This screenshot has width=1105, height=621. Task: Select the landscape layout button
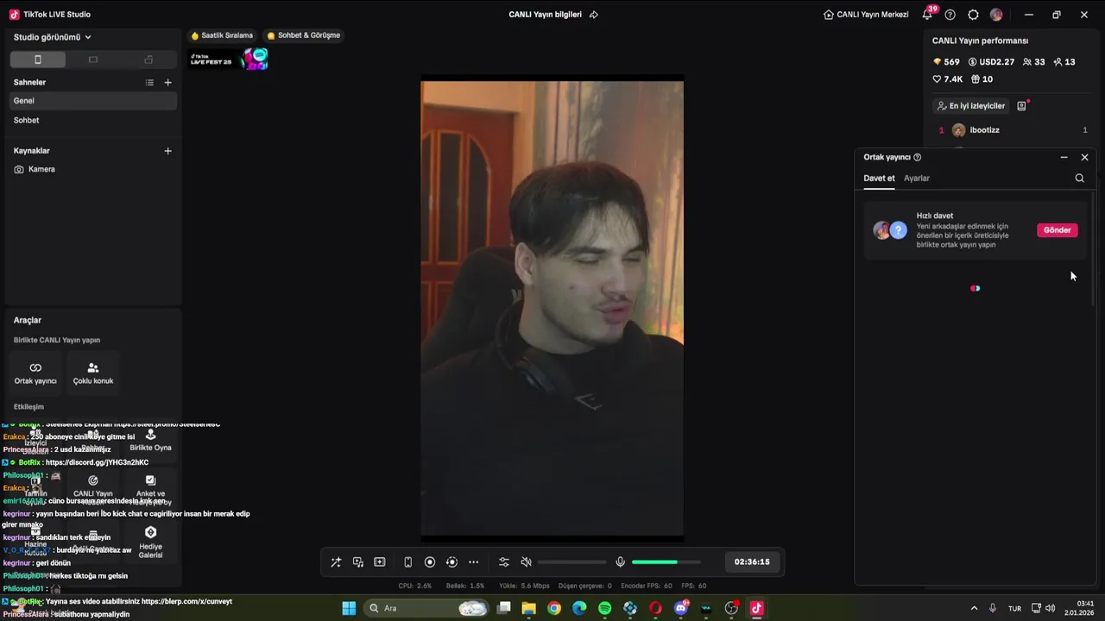[93, 60]
